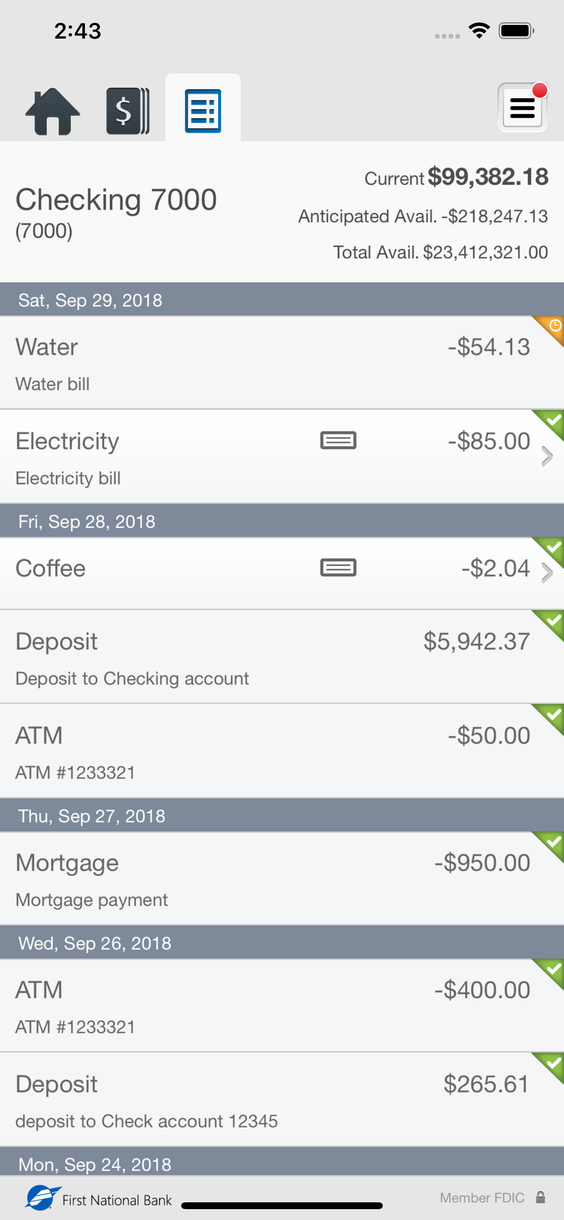Go to the Home tab icon
This screenshot has height=1220, width=564.
point(53,111)
